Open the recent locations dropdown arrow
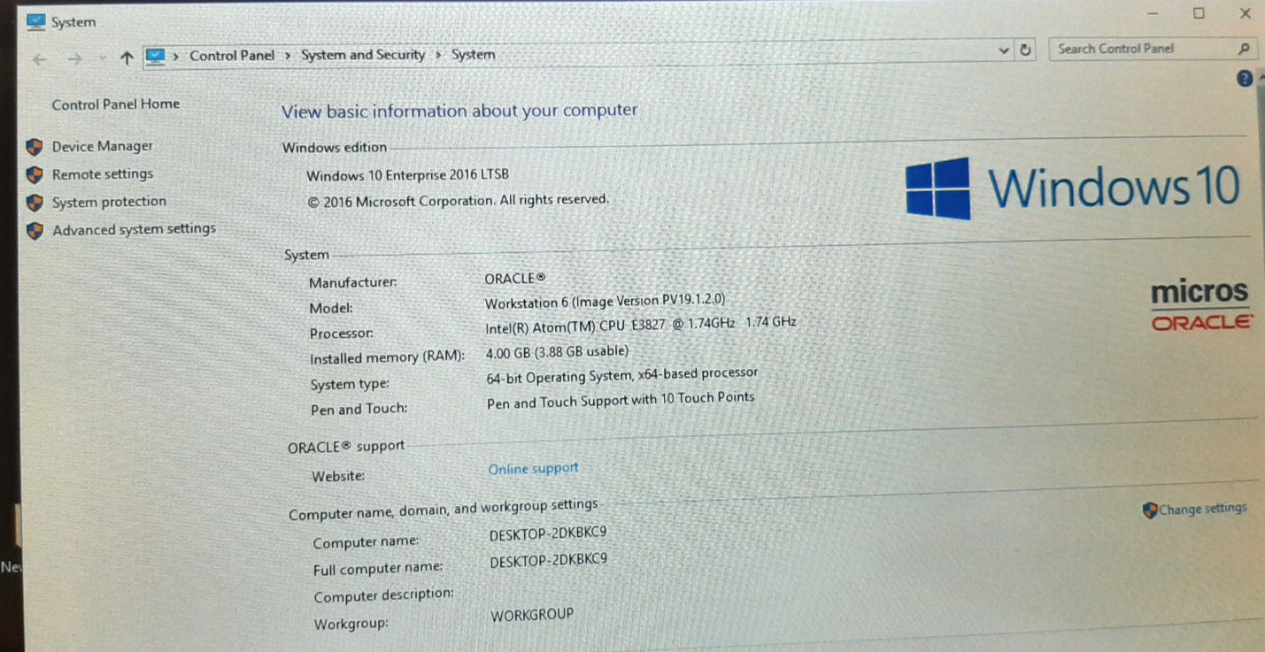The height and width of the screenshot is (652, 1265). [x=103, y=59]
